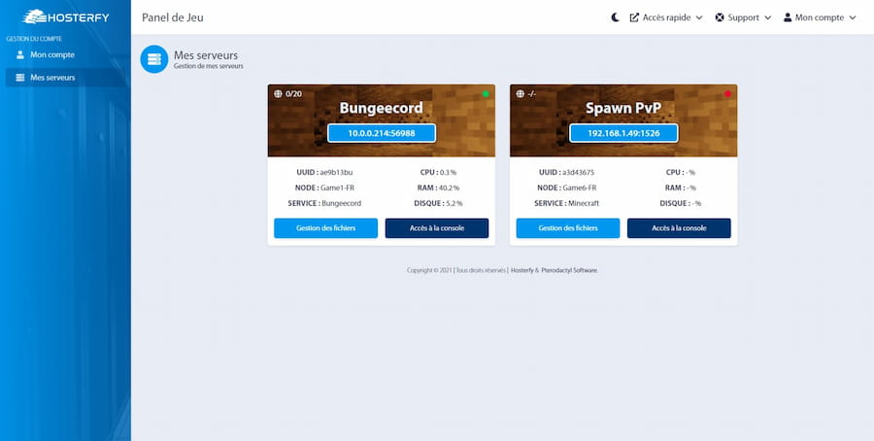
Task: Expand the Support dropdown menu
Action: pos(743,17)
